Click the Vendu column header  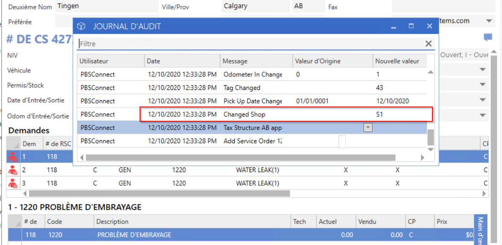pos(380,222)
